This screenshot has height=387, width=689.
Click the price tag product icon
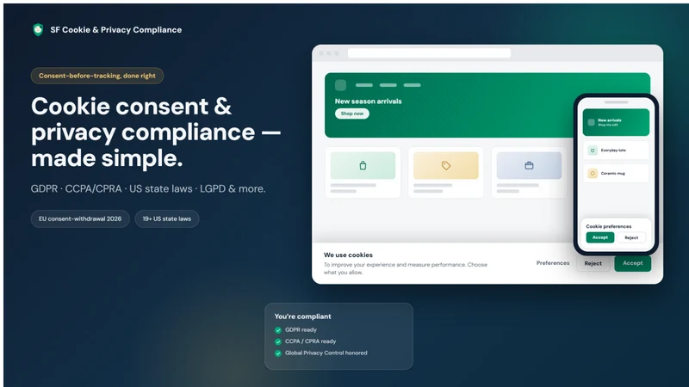pyautogui.click(x=446, y=165)
